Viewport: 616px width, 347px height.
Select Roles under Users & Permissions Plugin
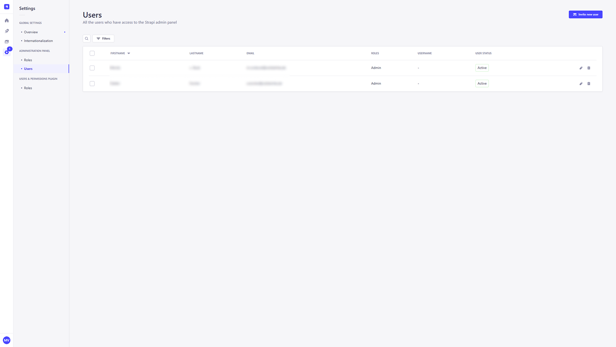tap(28, 88)
